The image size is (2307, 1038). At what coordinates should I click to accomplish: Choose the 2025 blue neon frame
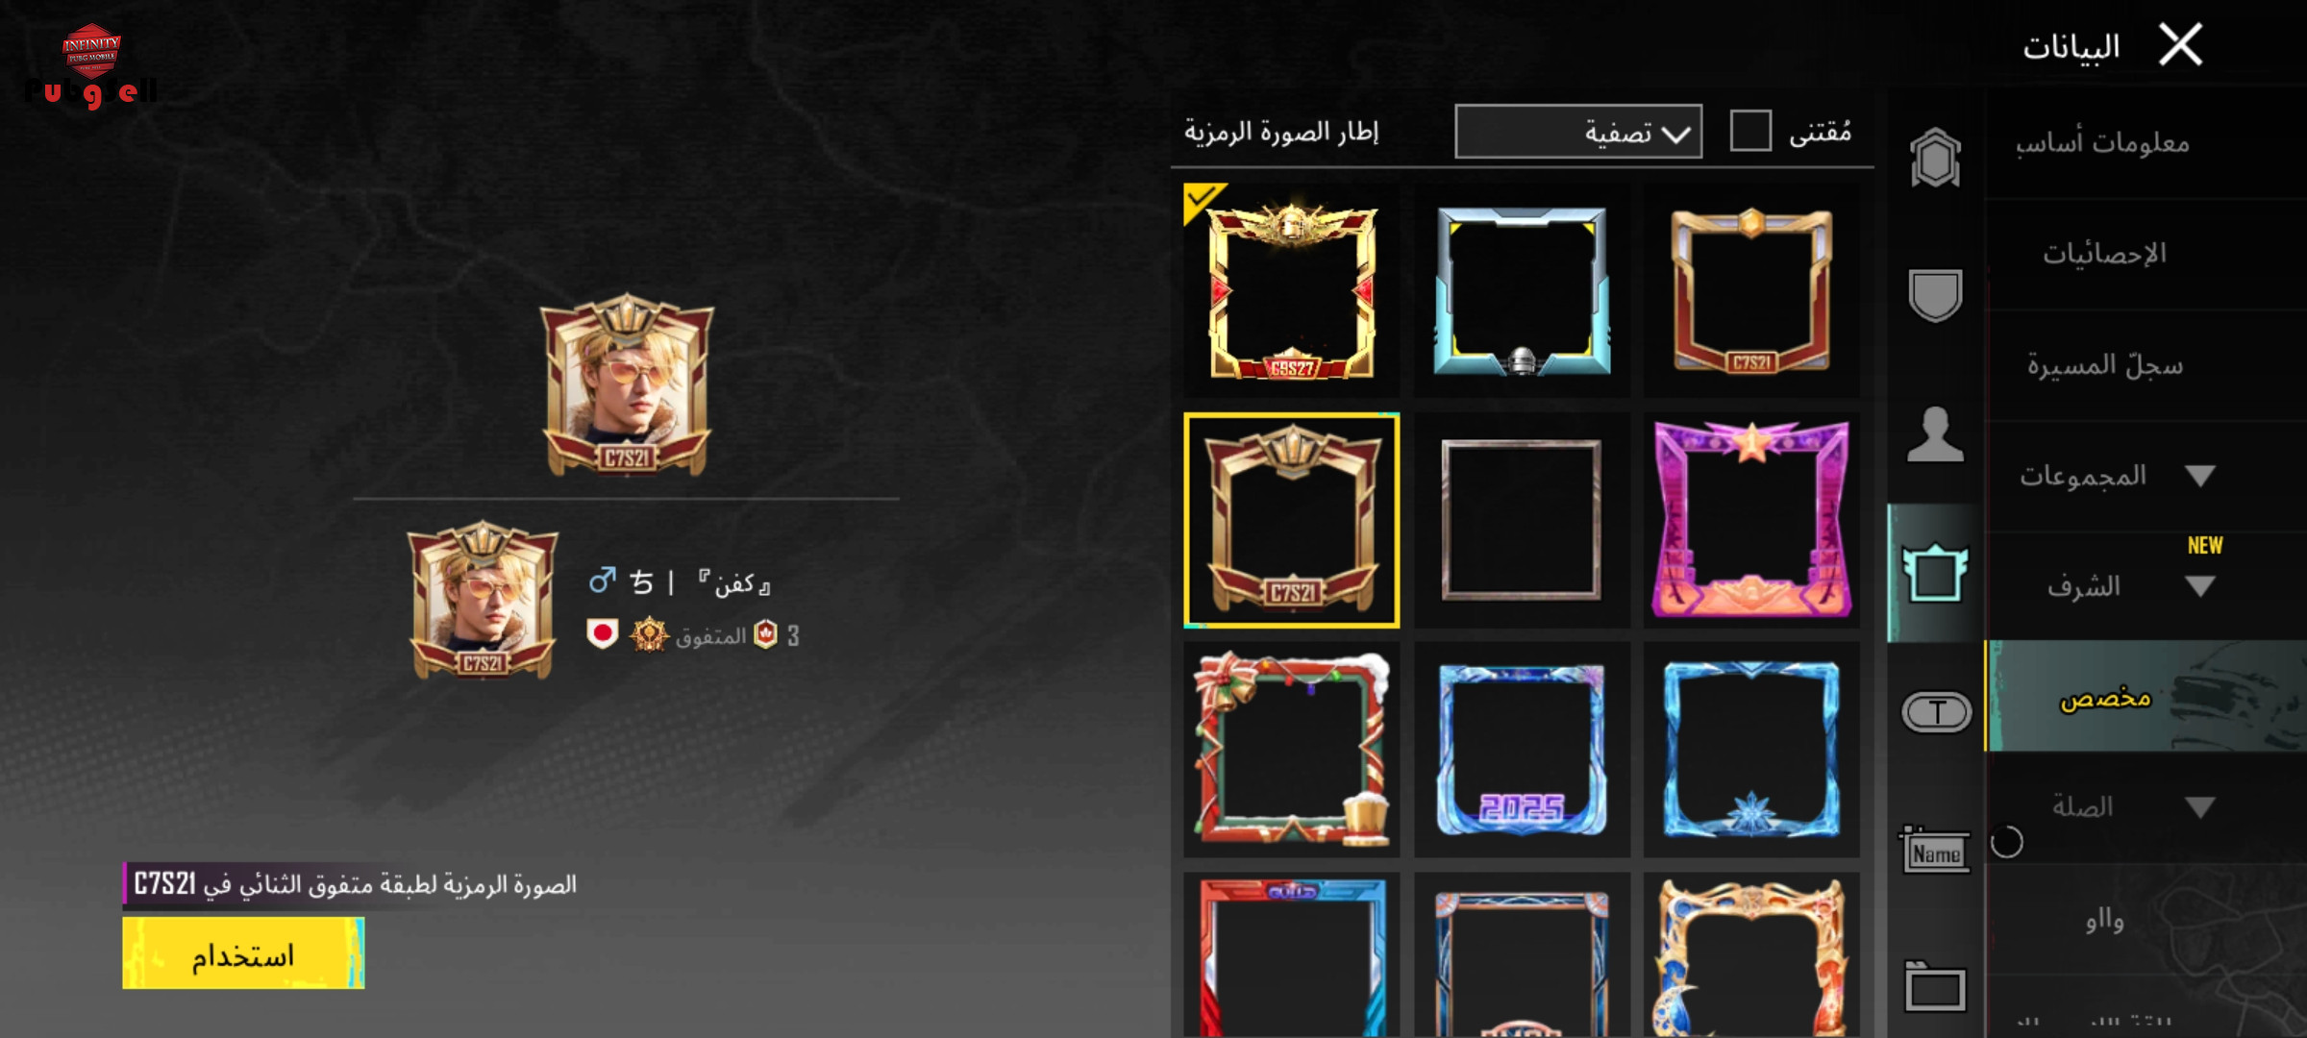1522,750
